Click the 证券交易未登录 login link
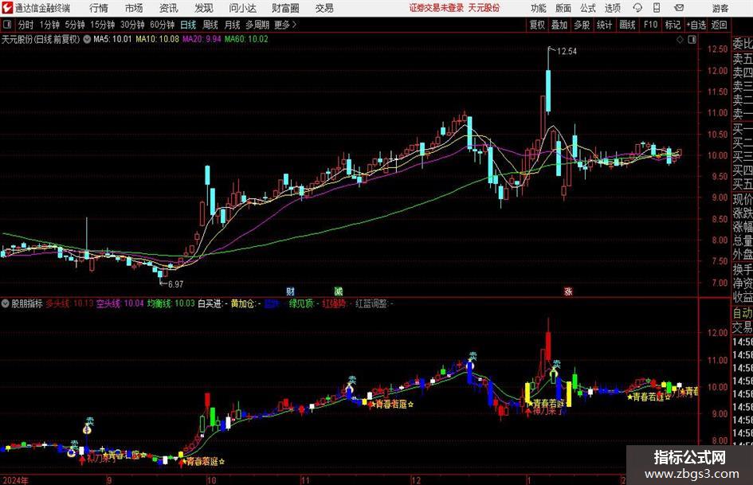This screenshot has height=485, width=753. [x=437, y=8]
